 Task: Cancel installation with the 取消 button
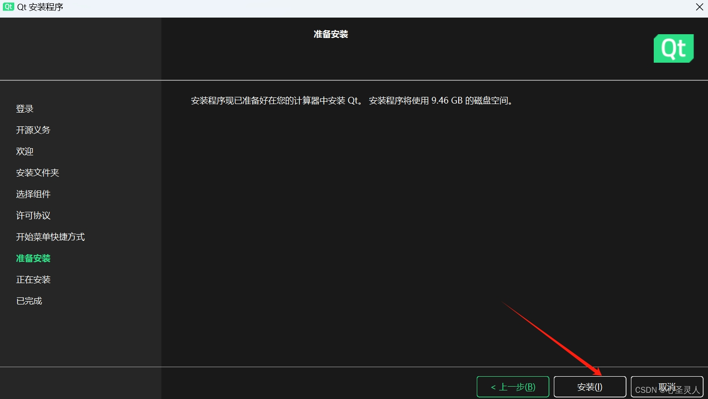[x=667, y=387]
